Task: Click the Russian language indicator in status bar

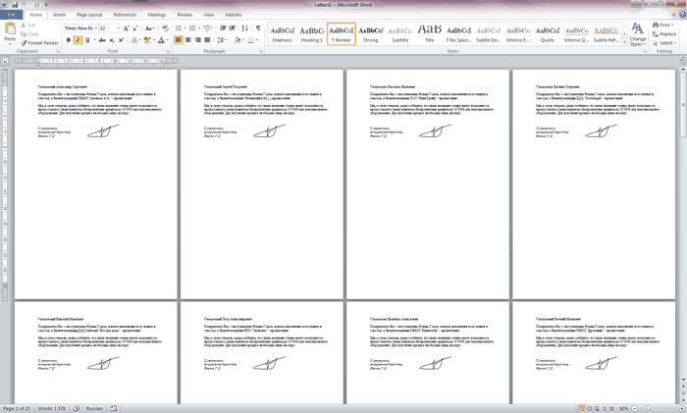Action: pyautogui.click(x=94, y=408)
